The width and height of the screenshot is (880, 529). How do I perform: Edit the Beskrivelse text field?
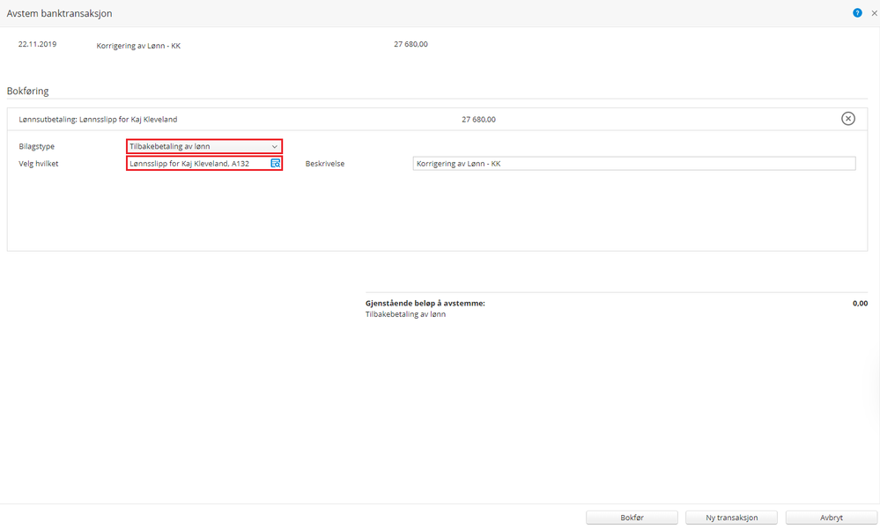634,163
